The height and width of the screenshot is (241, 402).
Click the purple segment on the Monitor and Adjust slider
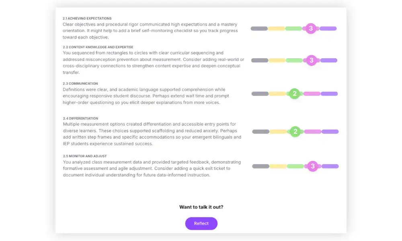(330, 166)
